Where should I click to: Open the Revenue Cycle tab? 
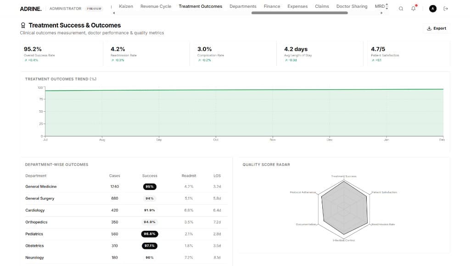tap(156, 6)
